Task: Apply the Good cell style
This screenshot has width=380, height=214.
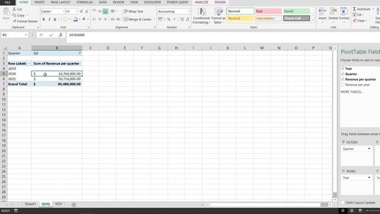Action: (x=296, y=11)
